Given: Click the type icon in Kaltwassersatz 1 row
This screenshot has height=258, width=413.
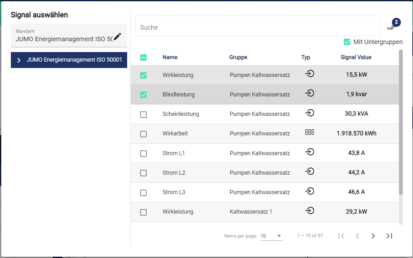Looking at the screenshot, I should click(309, 211).
